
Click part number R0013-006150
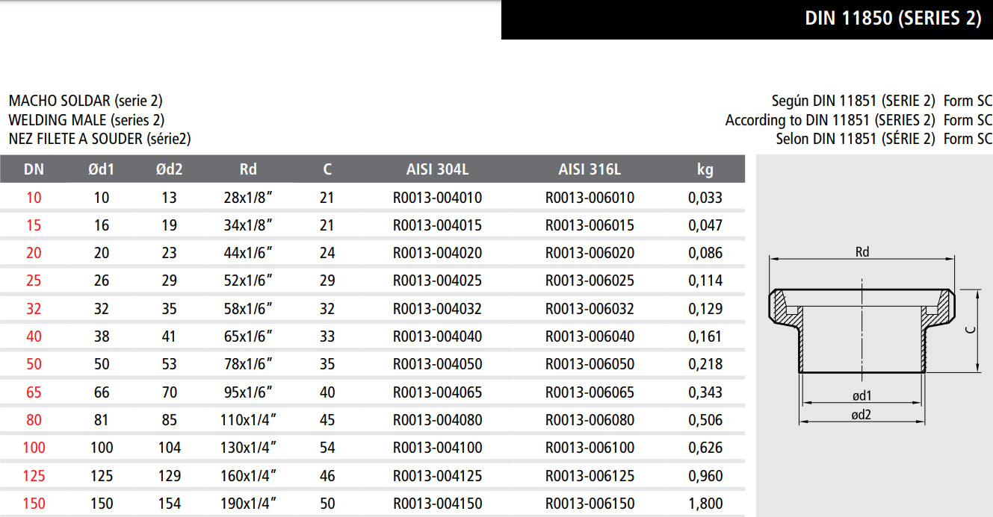(x=590, y=504)
